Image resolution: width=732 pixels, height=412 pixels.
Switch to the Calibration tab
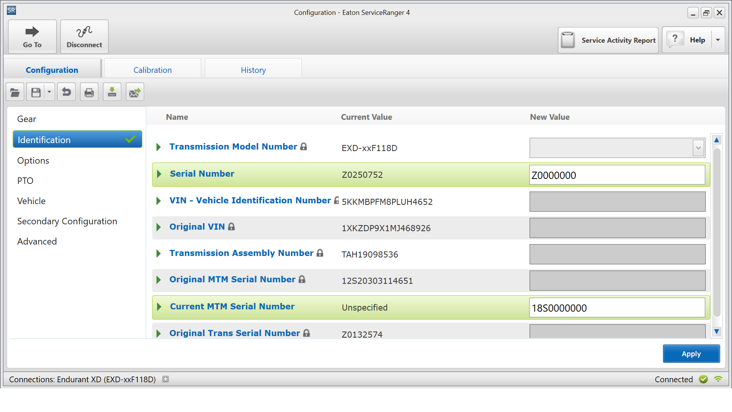click(x=152, y=70)
